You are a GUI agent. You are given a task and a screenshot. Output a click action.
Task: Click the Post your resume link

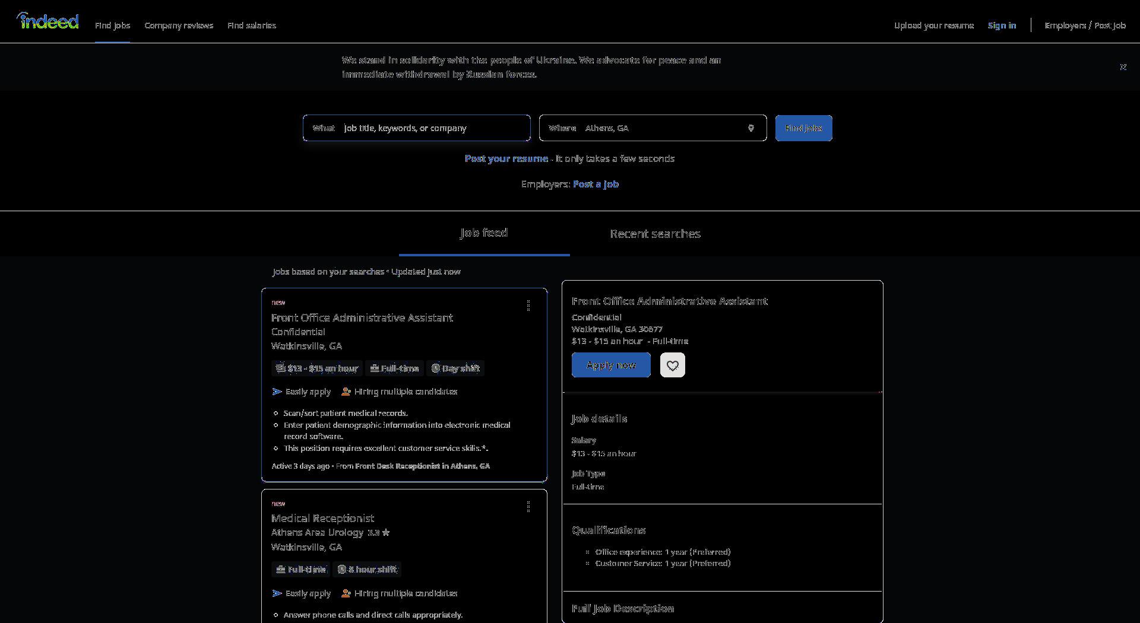pos(506,158)
